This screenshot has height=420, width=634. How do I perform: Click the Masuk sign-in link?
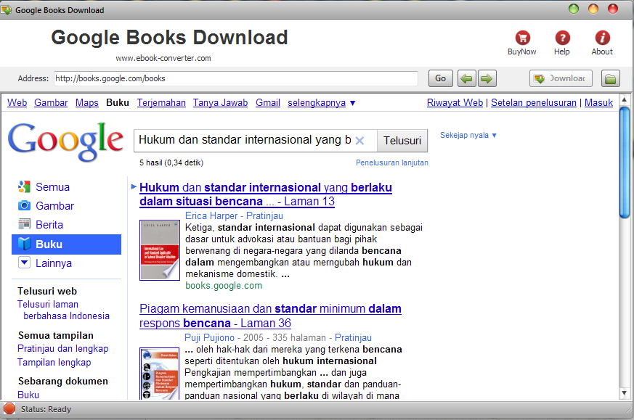599,102
